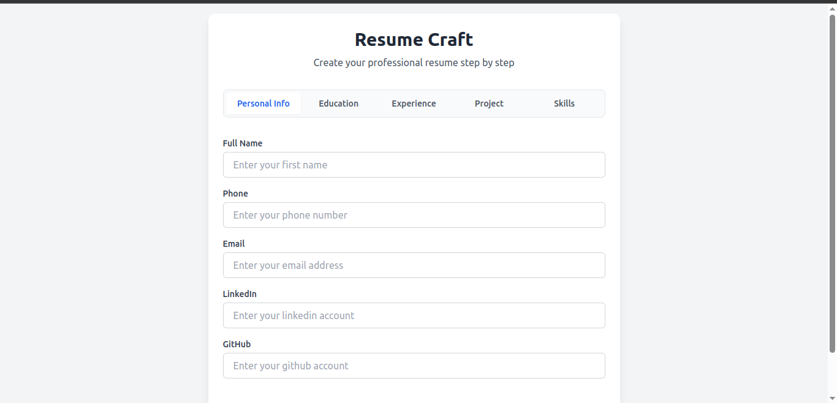Click the "GitHub" field label

(x=237, y=344)
